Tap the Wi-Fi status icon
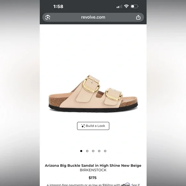The height and width of the screenshot is (186, 186). tap(126, 6)
